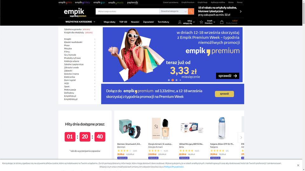The height and width of the screenshot is (171, 305).
Task: Expand the WSZYSTKIE KATEGORIE menu
Action: [x=80, y=22]
